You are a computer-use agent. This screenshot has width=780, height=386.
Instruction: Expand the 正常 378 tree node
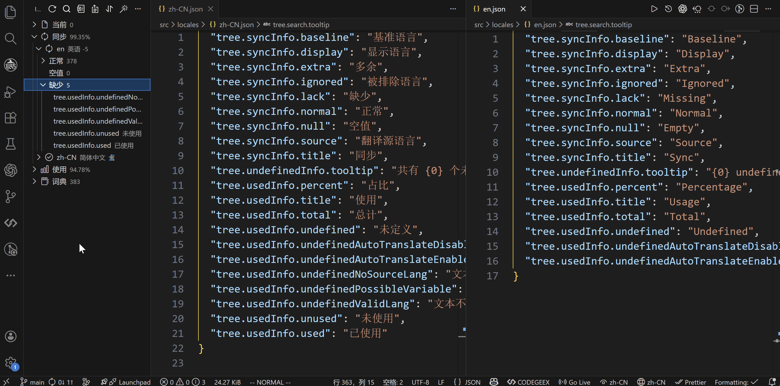(x=43, y=61)
